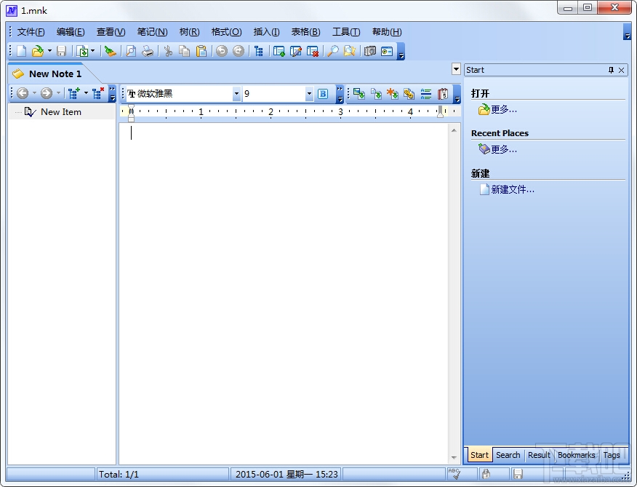
Task: Switch to the Search tab in the side panel
Action: pos(508,455)
